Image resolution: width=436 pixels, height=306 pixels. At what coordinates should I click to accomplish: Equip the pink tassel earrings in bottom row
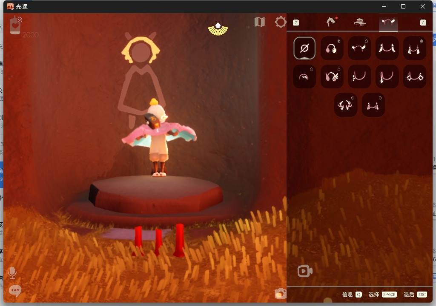(x=373, y=105)
